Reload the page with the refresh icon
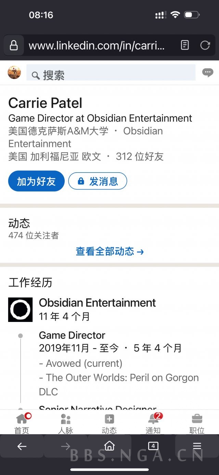 tap(205, 45)
